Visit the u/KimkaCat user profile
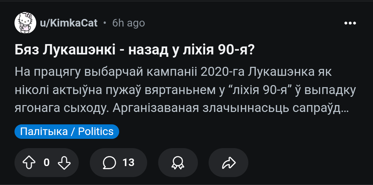This screenshot has height=185, width=373. pyautogui.click(x=69, y=23)
